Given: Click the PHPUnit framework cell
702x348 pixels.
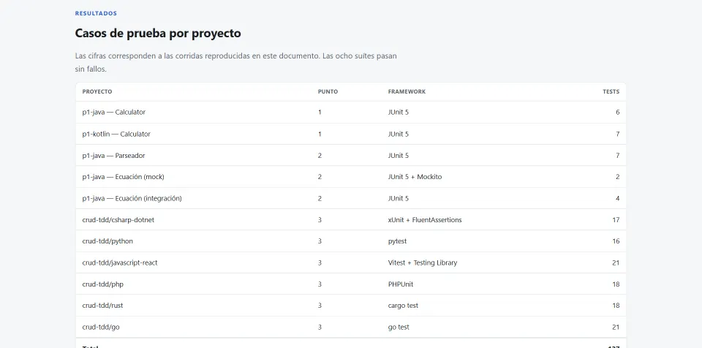Looking at the screenshot, I should tap(401, 284).
